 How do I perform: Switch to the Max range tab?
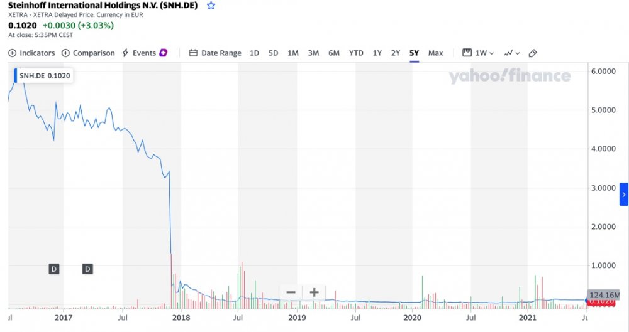click(435, 53)
